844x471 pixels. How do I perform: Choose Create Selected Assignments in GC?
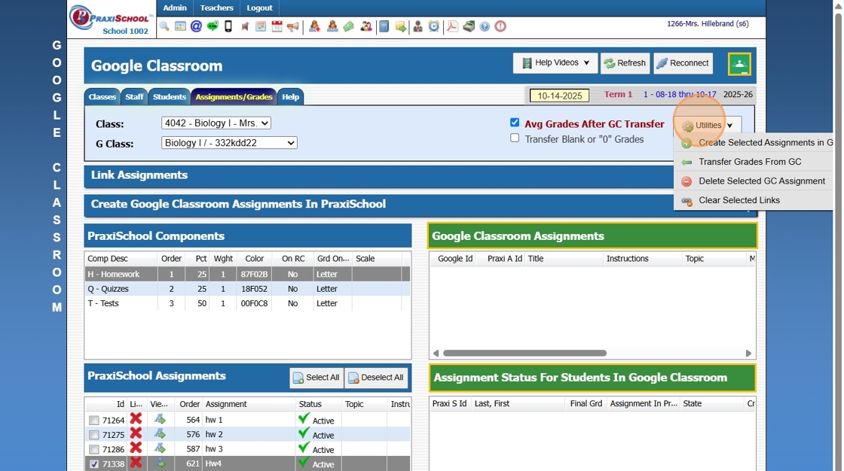coord(753,142)
